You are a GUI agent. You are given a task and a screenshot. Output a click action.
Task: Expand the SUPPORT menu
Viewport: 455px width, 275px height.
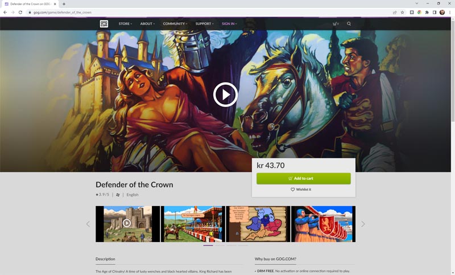pos(204,24)
